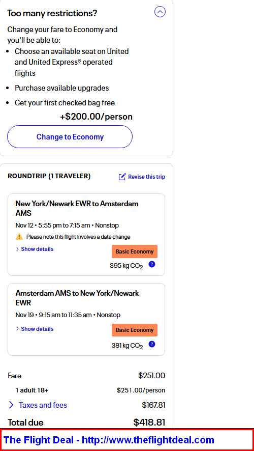
Task: Click the 'Too many restrictions?' heading text
Action: pyautogui.click(x=52, y=13)
